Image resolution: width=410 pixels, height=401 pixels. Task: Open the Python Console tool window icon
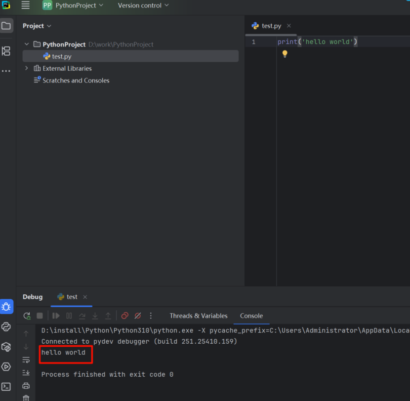click(x=6, y=327)
